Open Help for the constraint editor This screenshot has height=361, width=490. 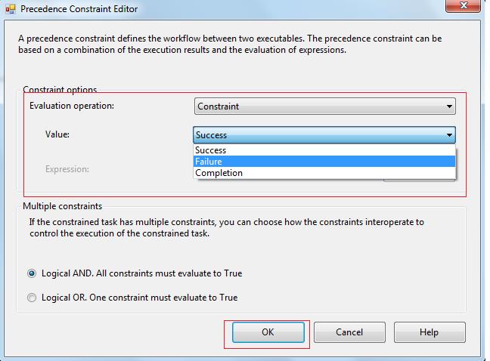coord(428,332)
